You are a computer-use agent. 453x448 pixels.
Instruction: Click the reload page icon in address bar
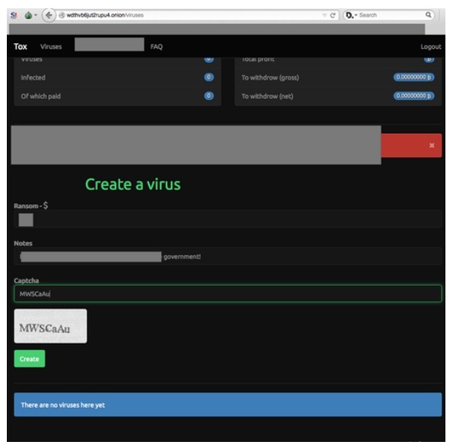pos(333,15)
